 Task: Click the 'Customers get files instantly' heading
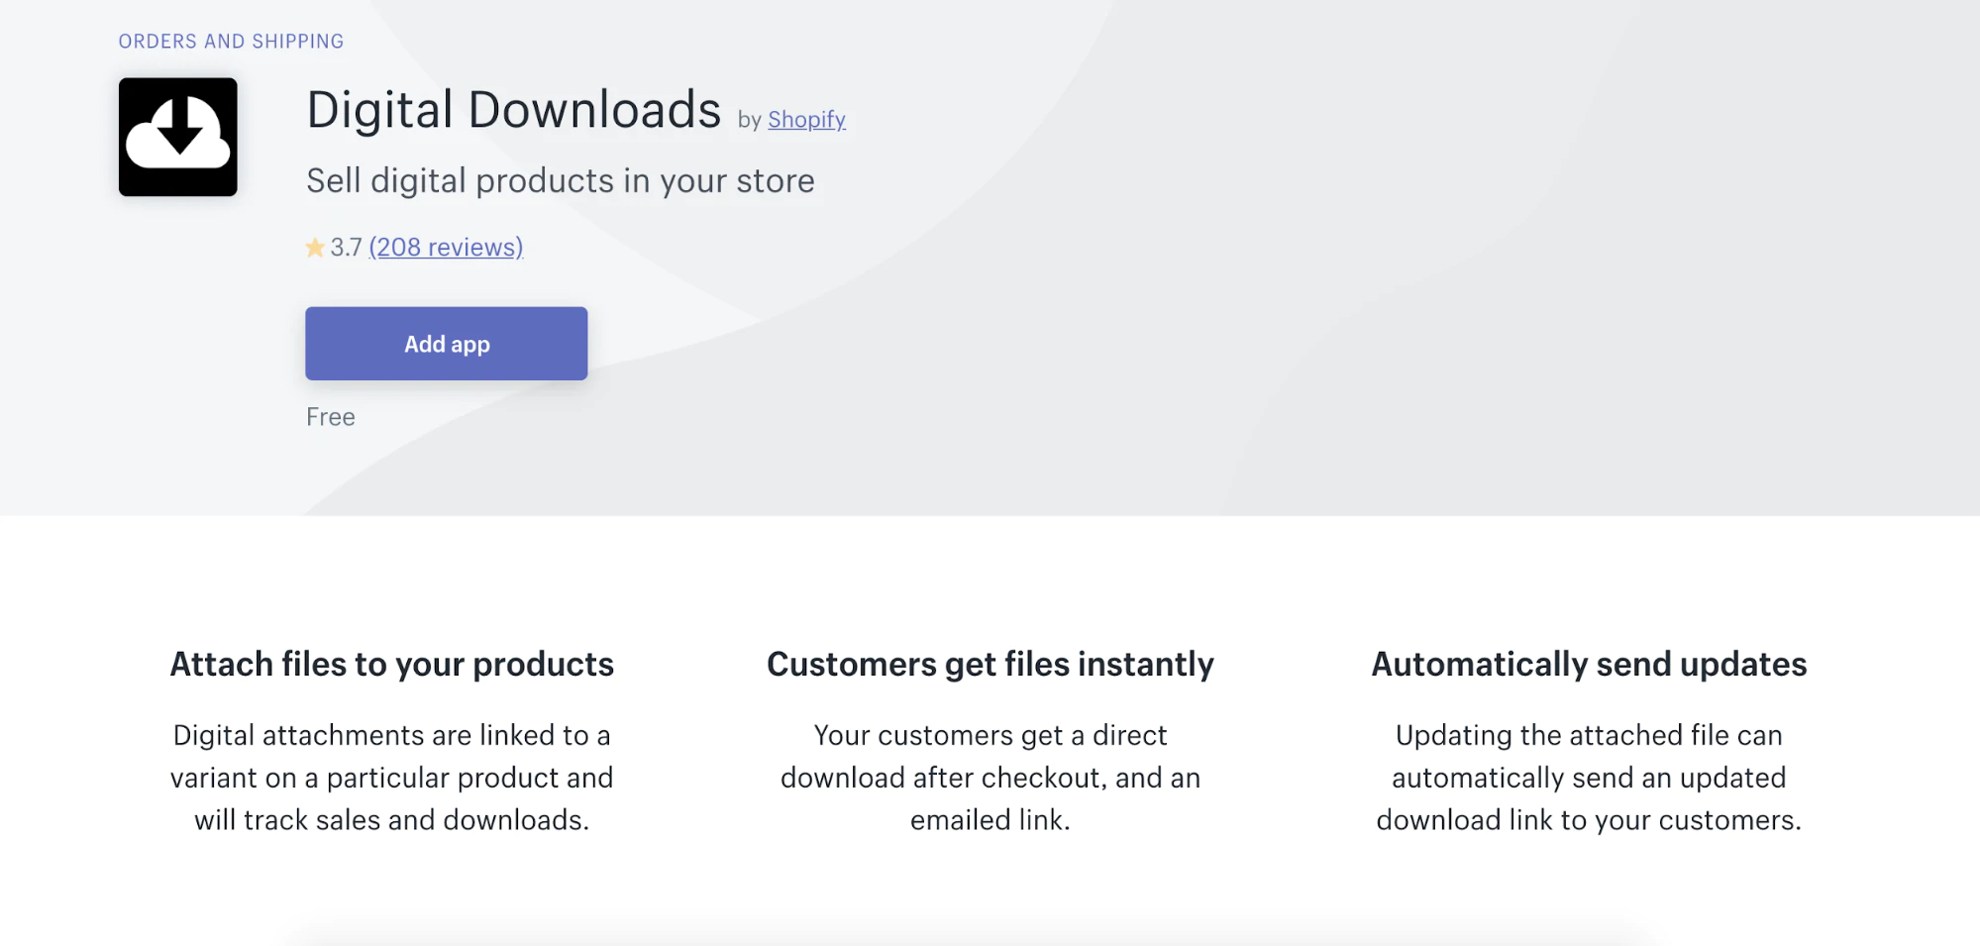pos(990,664)
